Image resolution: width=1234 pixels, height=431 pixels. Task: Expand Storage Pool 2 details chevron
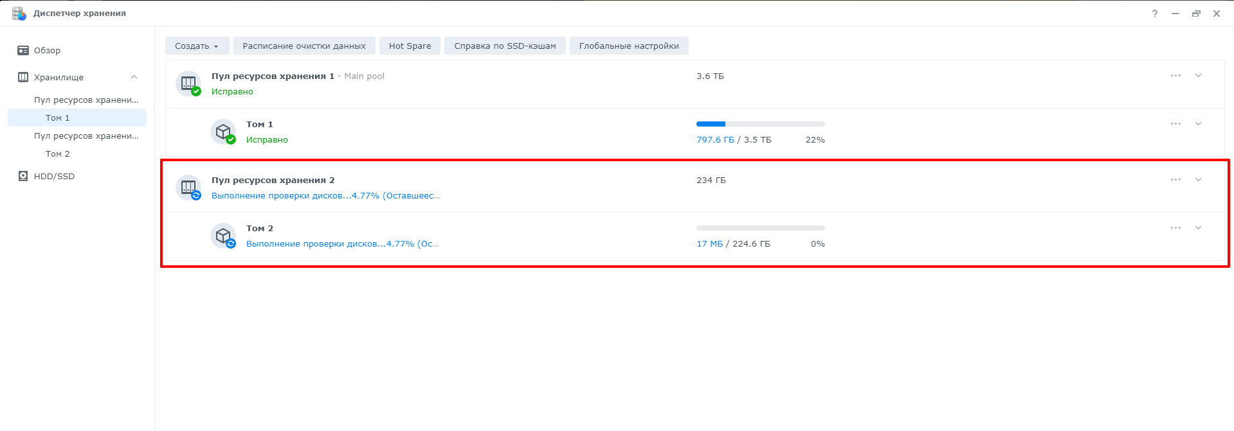(x=1199, y=179)
